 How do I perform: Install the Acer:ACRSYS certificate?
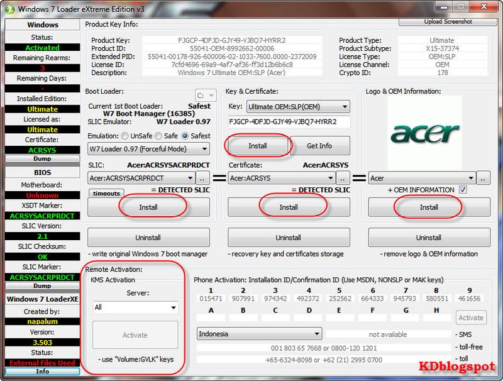289,207
